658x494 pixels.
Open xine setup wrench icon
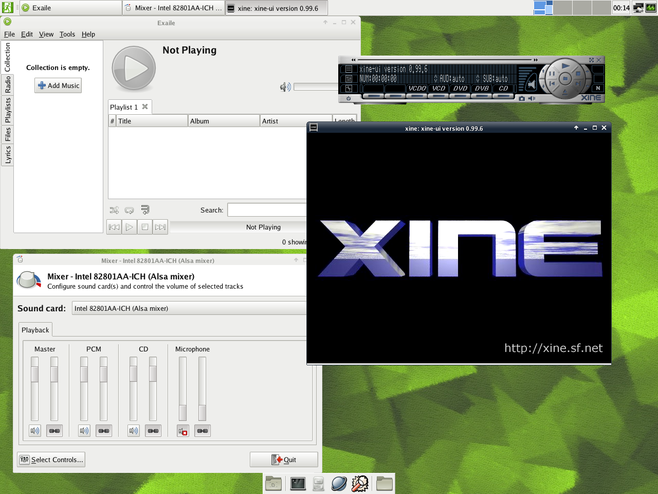click(349, 89)
